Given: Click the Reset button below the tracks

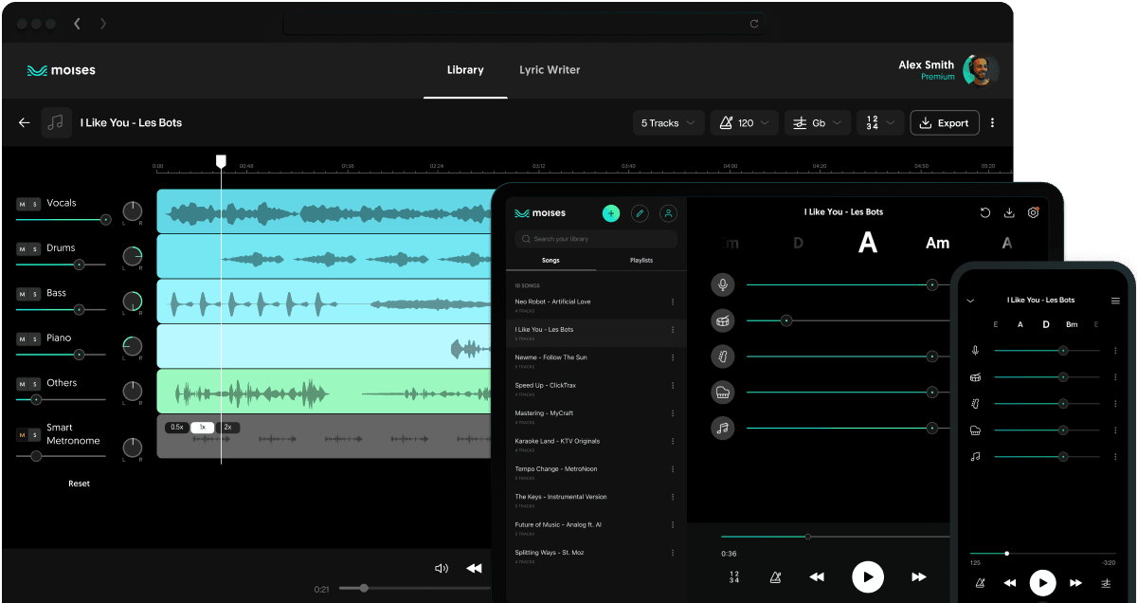Looking at the screenshot, I should tap(79, 484).
